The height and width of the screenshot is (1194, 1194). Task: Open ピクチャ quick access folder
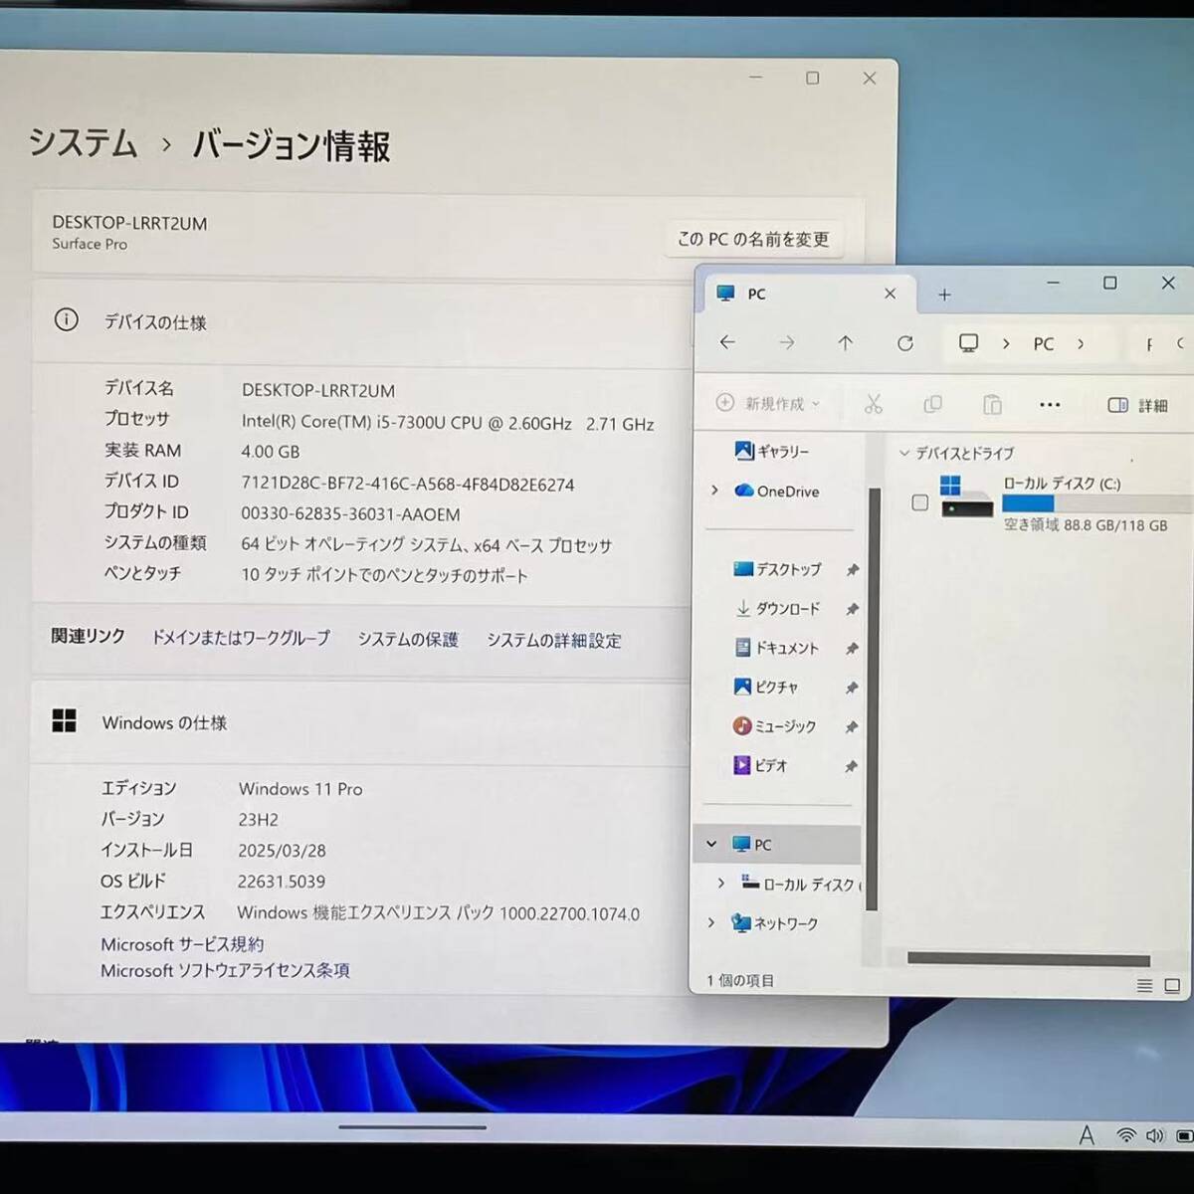tap(765, 688)
